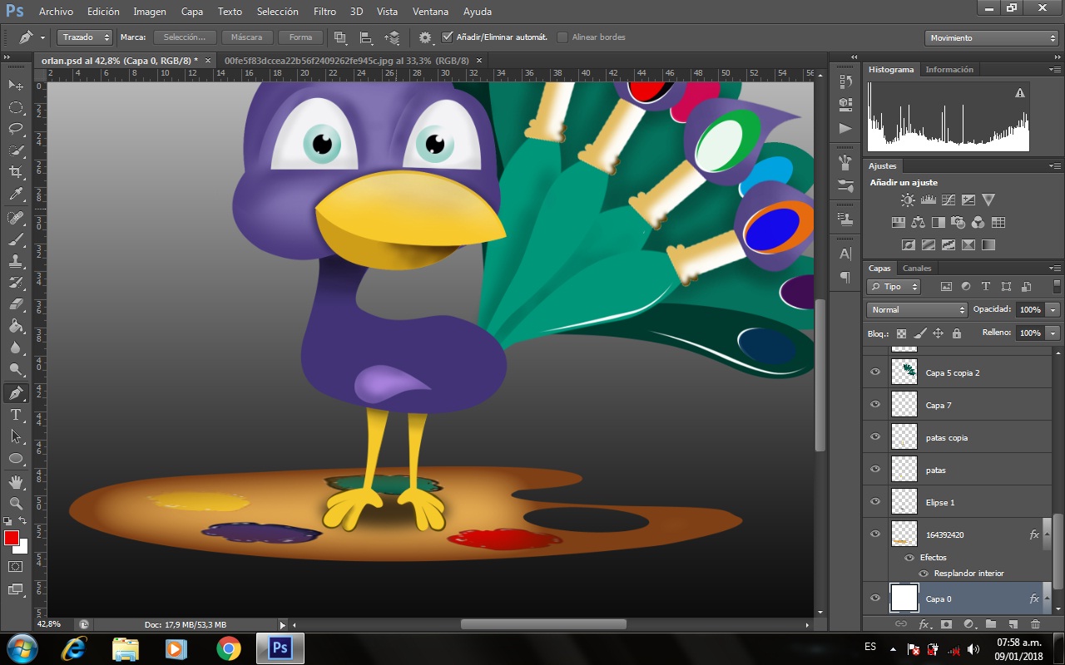This screenshot has width=1065, height=665.
Task: Open the Normal blend mode dropdown
Action: (x=916, y=309)
